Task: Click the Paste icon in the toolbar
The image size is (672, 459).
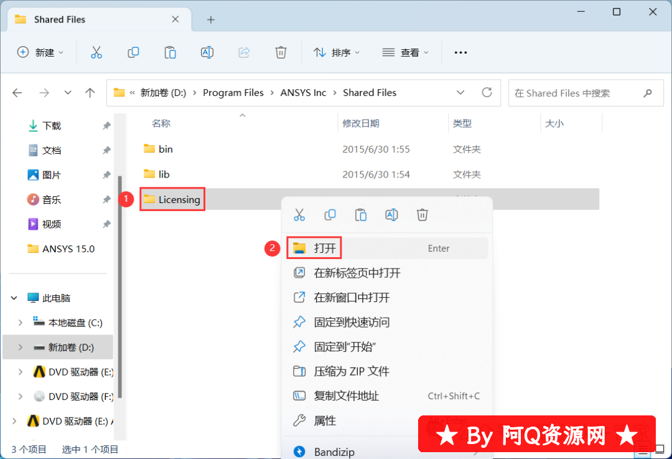Action: [x=170, y=52]
